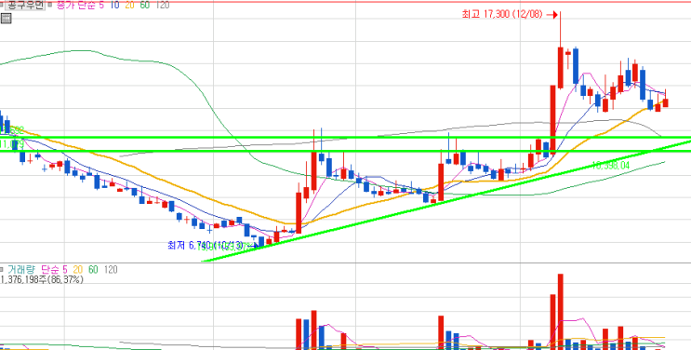Screen dimensions: 691x350
Task: Select the 단순 5 volume moving average label
Action: [x=54, y=269]
